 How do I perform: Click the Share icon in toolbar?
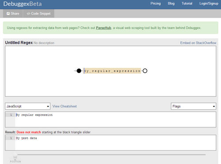8,14
